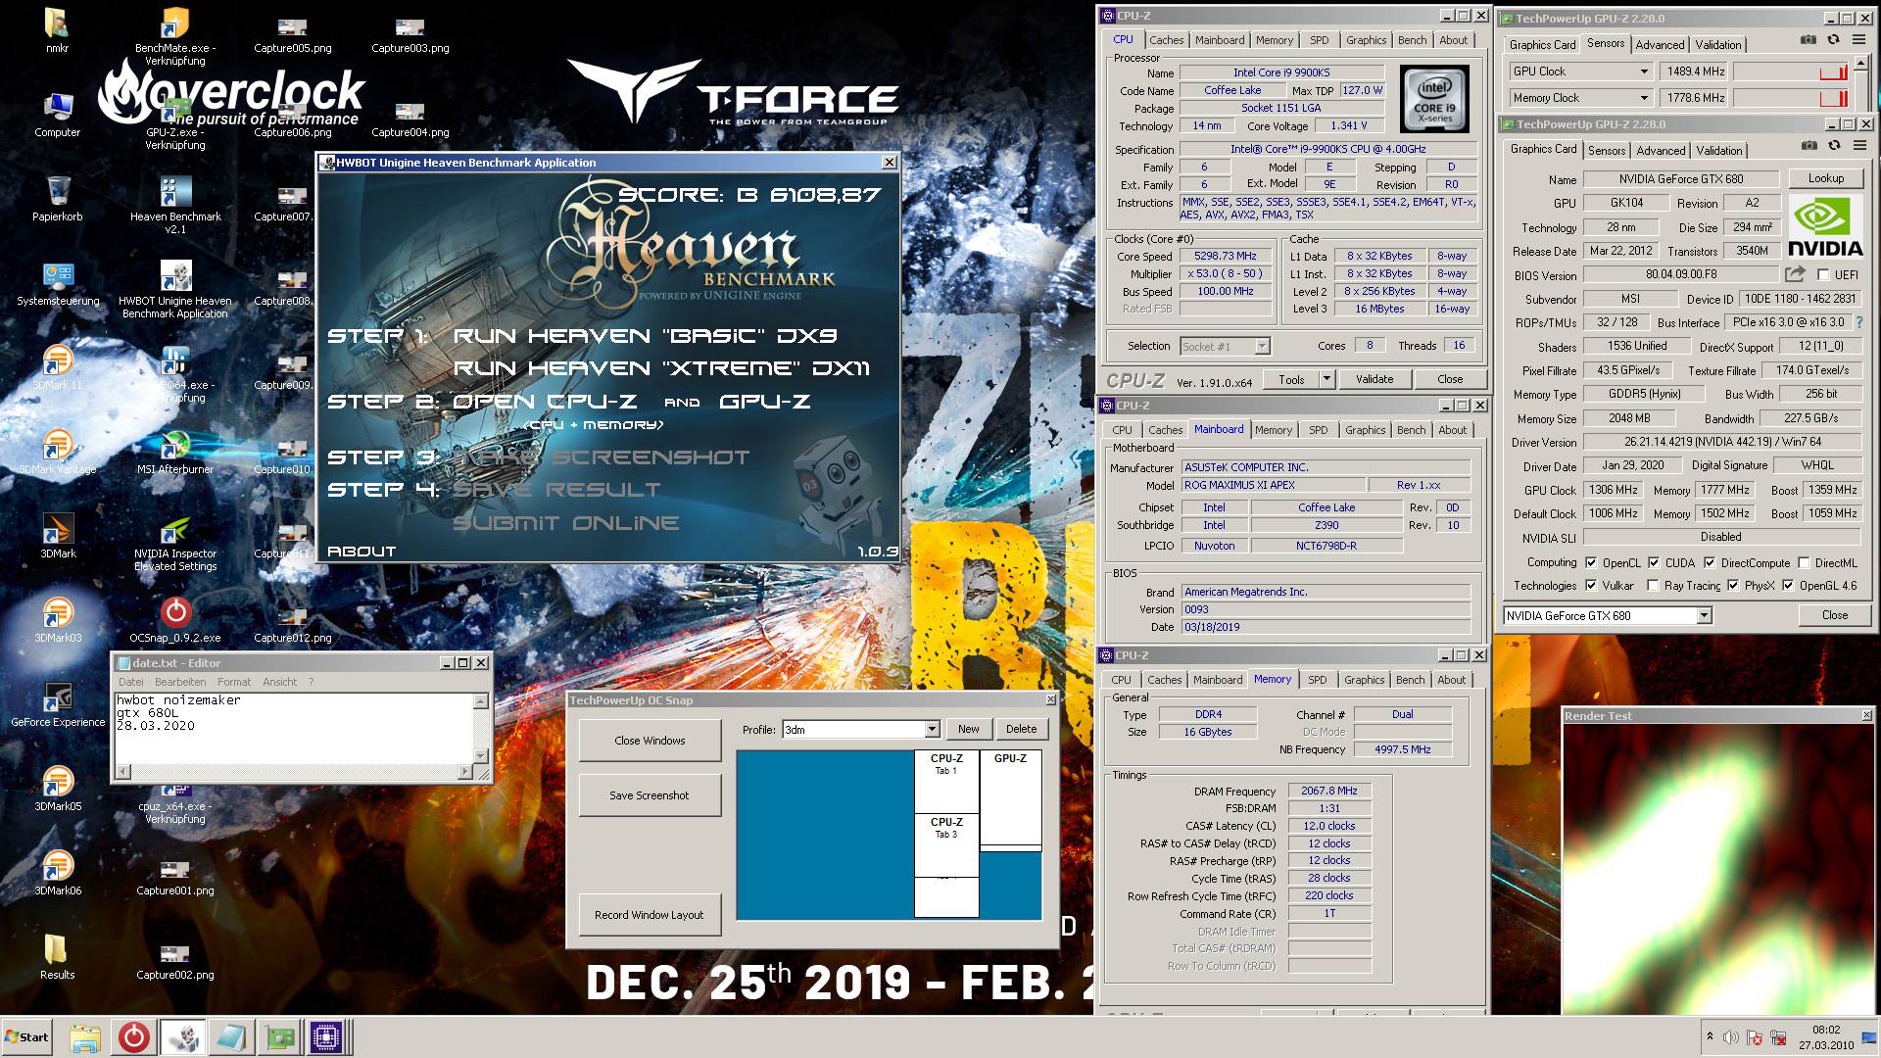1881x1058 pixels.
Task: Open the Validation tab in the GPU-Z Sensors window
Action: pyautogui.click(x=1718, y=44)
